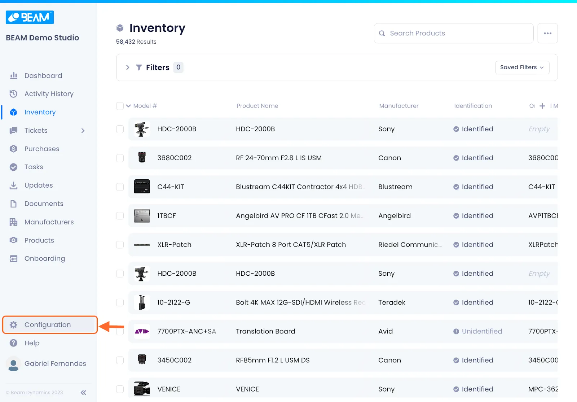
Task: Click the Products camera icon
Action: click(x=14, y=240)
